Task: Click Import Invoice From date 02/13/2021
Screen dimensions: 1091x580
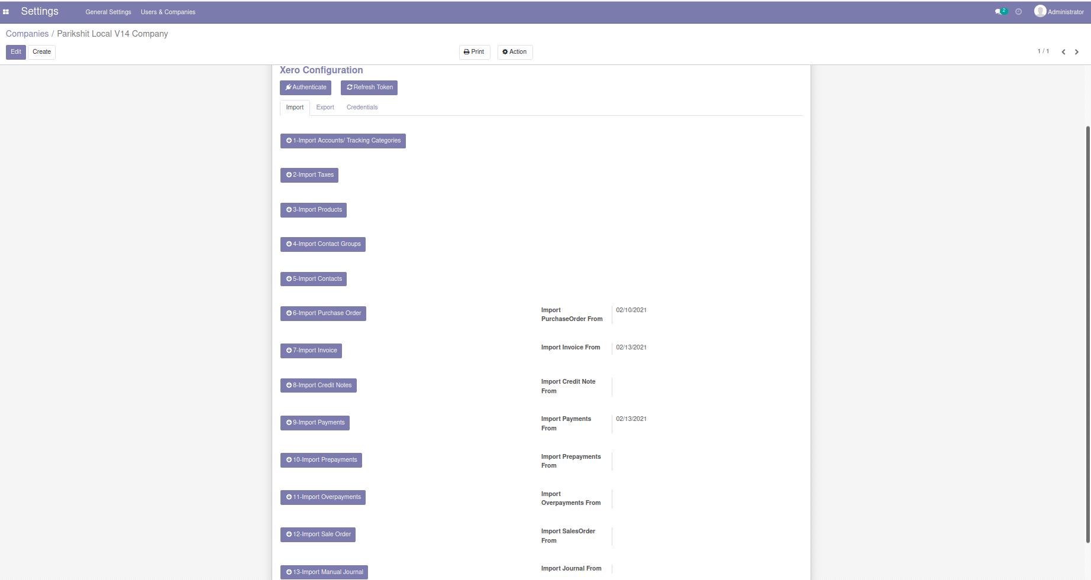Action: [x=631, y=348]
